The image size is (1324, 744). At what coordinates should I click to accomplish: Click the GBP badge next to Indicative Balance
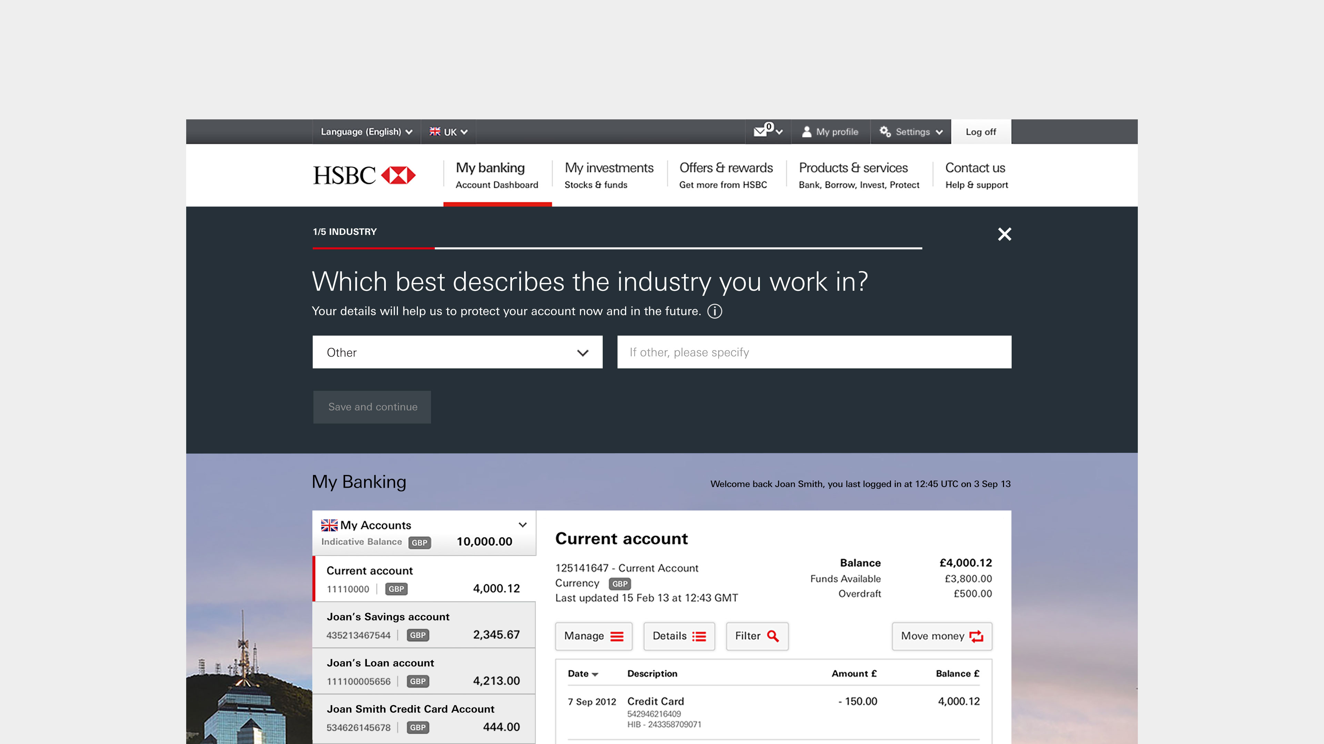(419, 543)
